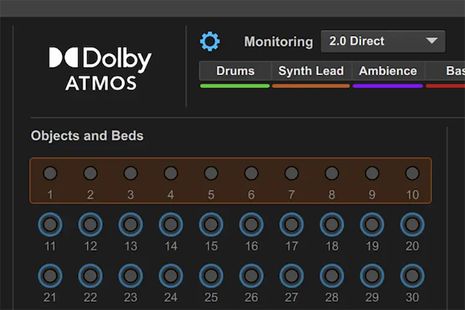The image size is (465, 310).
Task: Click the green Drums color bar
Action: pos(235,86)
